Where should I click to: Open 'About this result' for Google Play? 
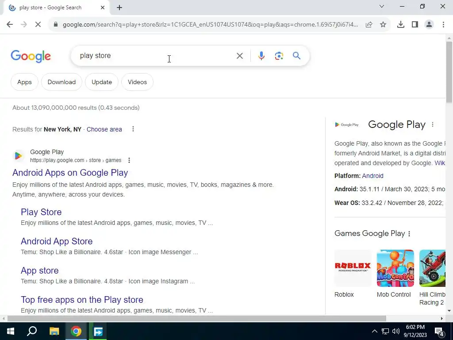coord(129,160)
